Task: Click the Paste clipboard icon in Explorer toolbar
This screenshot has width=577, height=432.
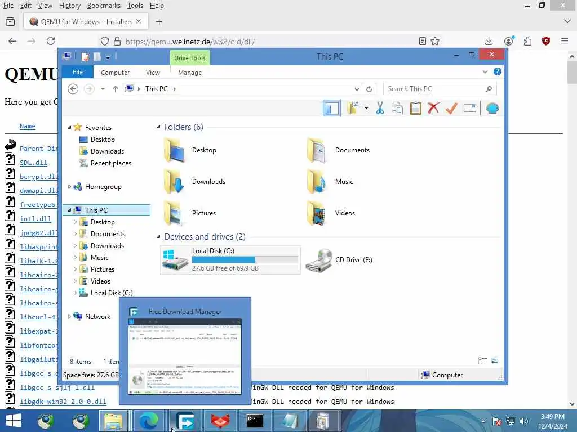Action: point(415,109)
